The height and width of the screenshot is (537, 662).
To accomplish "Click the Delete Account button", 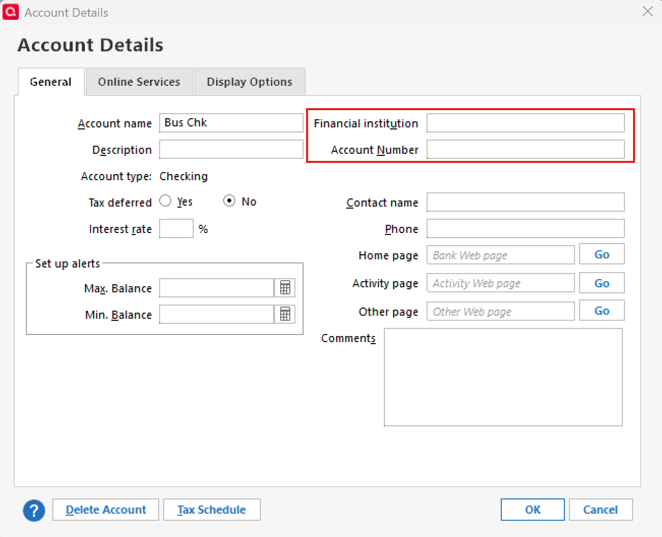I will click(106, 510).
